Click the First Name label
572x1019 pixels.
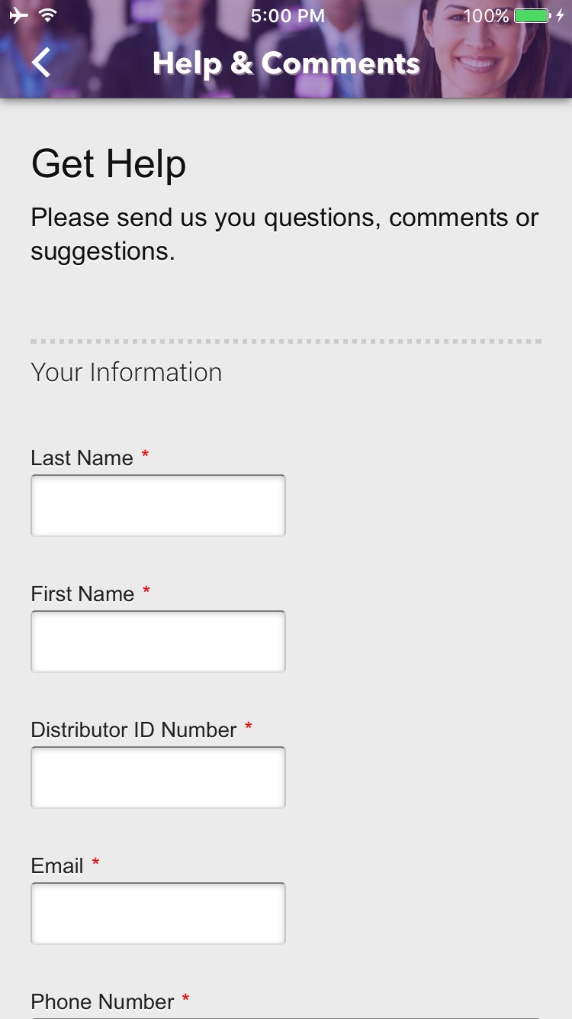[82, 594]
